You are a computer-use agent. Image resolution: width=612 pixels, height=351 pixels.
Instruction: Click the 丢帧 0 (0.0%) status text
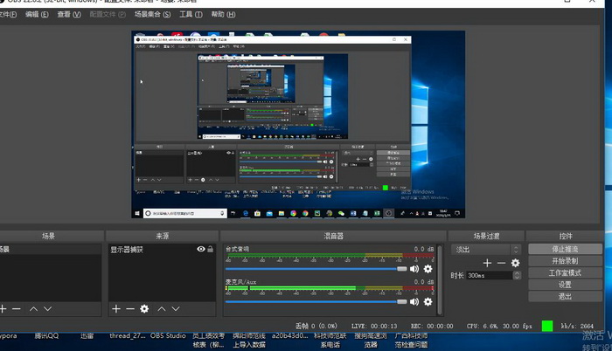(316, 326)
